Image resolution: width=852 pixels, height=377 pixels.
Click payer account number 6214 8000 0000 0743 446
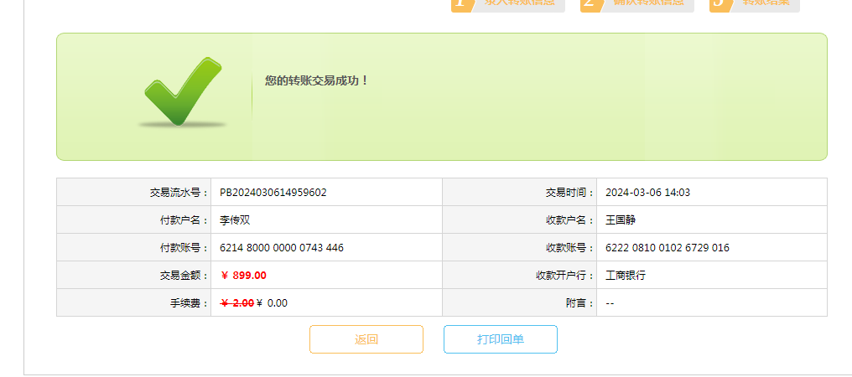pos(282,248)
